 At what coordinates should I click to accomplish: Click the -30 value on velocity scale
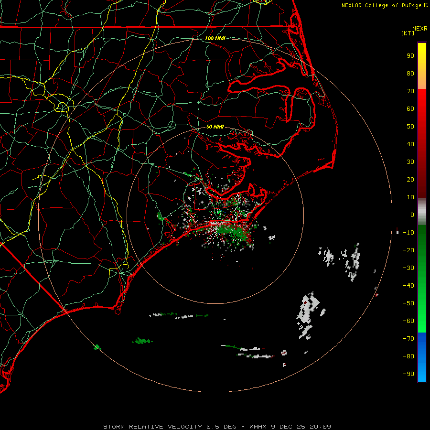pos(408,268)
